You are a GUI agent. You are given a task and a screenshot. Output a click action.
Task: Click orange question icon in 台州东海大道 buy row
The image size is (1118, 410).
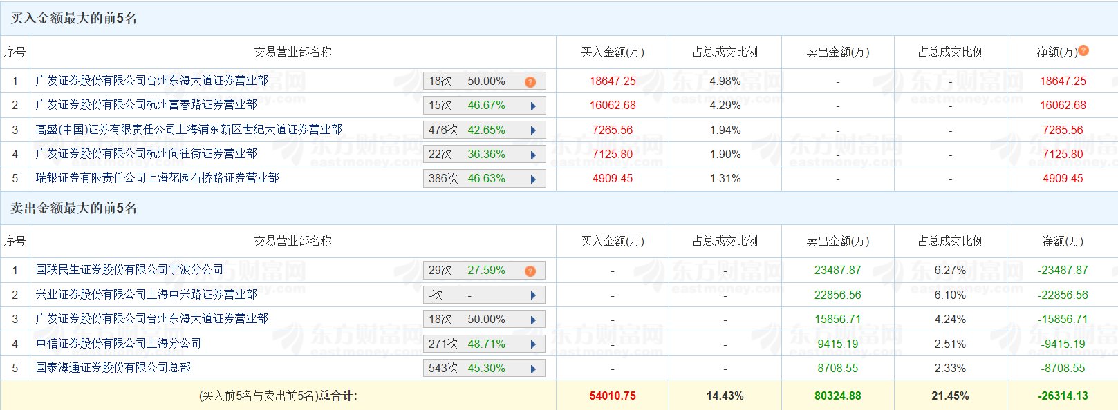[530, 82]
